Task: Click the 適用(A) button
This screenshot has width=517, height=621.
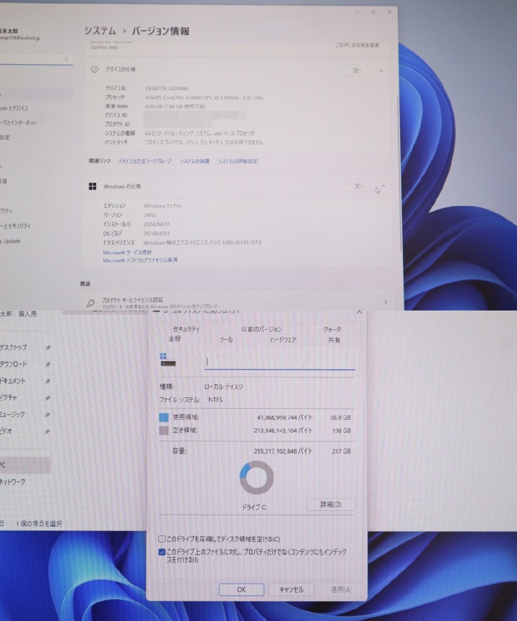Action: 341,590
